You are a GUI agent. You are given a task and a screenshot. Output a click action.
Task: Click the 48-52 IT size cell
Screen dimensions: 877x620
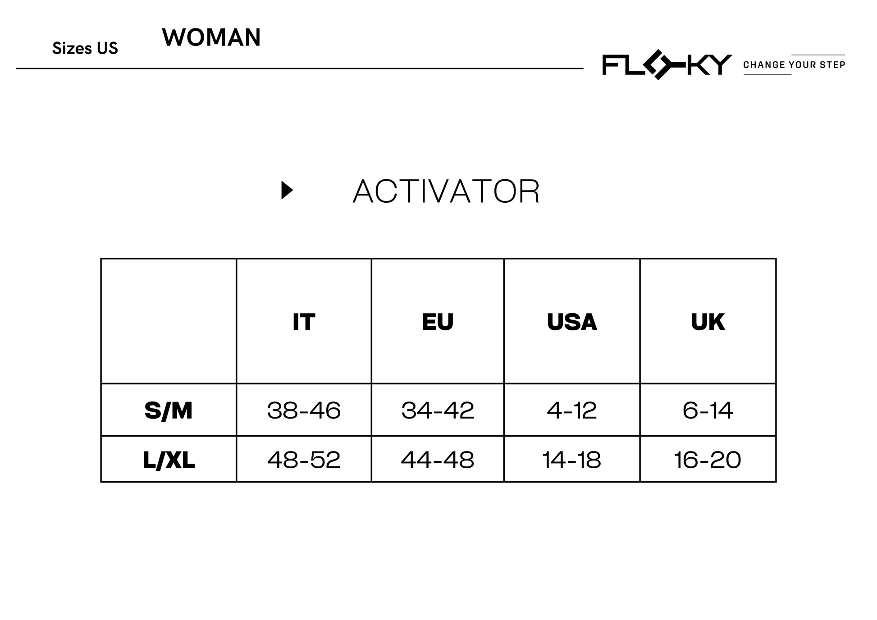click(304, 460)
